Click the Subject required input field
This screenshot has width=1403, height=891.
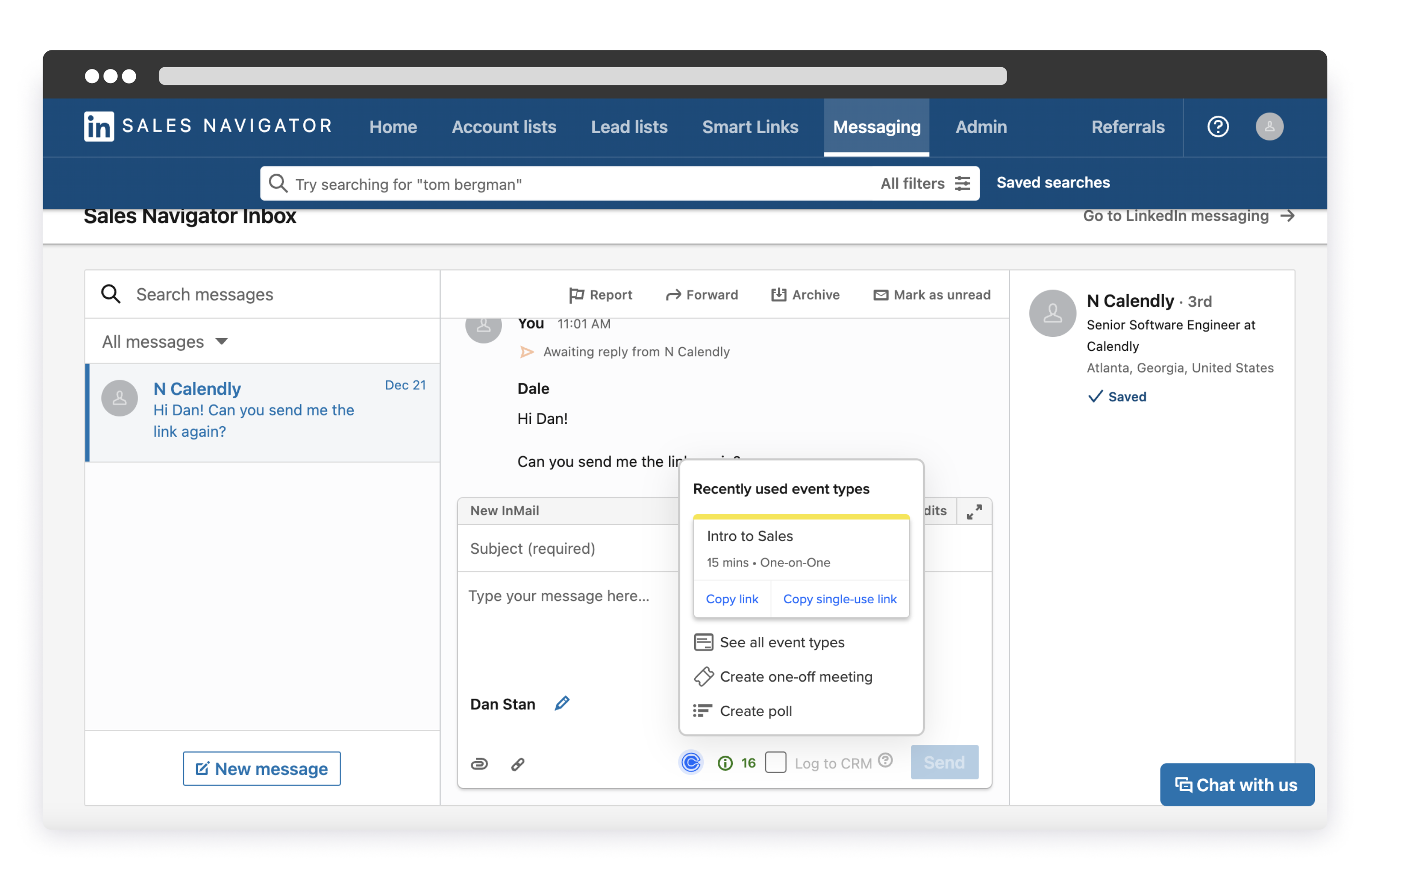pyautogui.click(x=568, y=549)
